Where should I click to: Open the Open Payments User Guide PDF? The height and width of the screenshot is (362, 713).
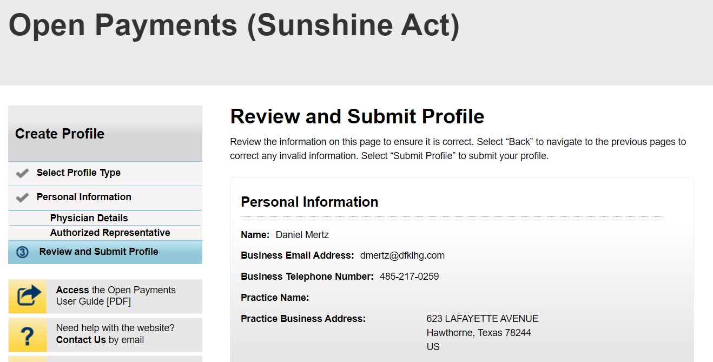(x=116, y=295)
